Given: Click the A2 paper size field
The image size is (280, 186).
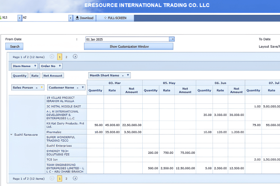Looking at the screenshot, I should (45, 18).
